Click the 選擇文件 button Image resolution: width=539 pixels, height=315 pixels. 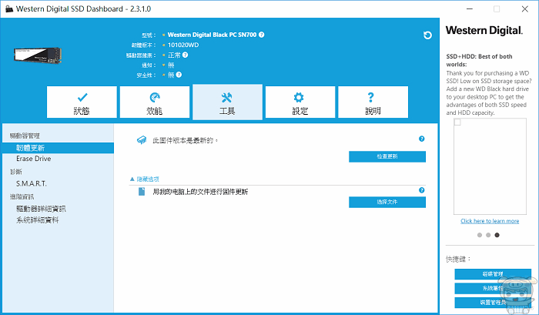(387, 203)
